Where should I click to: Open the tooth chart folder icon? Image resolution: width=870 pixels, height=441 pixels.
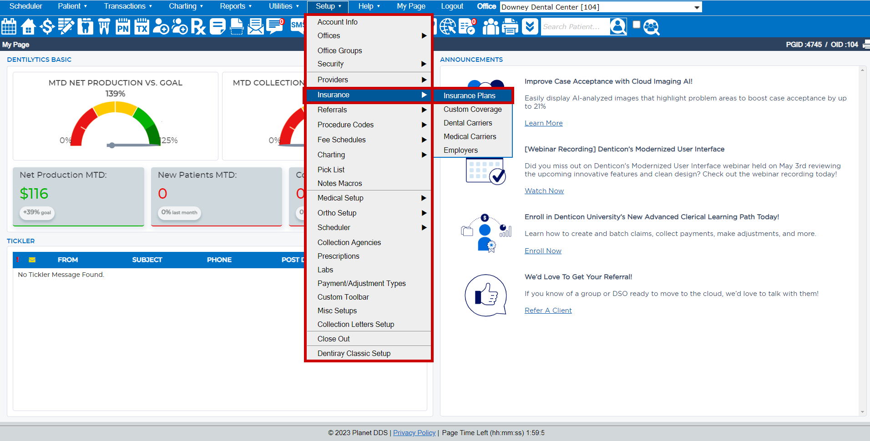click(x=85, y=27)
